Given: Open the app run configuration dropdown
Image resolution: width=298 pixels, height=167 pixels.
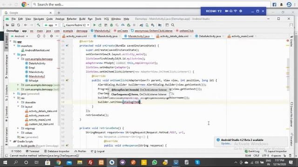Looking at the screenshot, I should 51,25.
